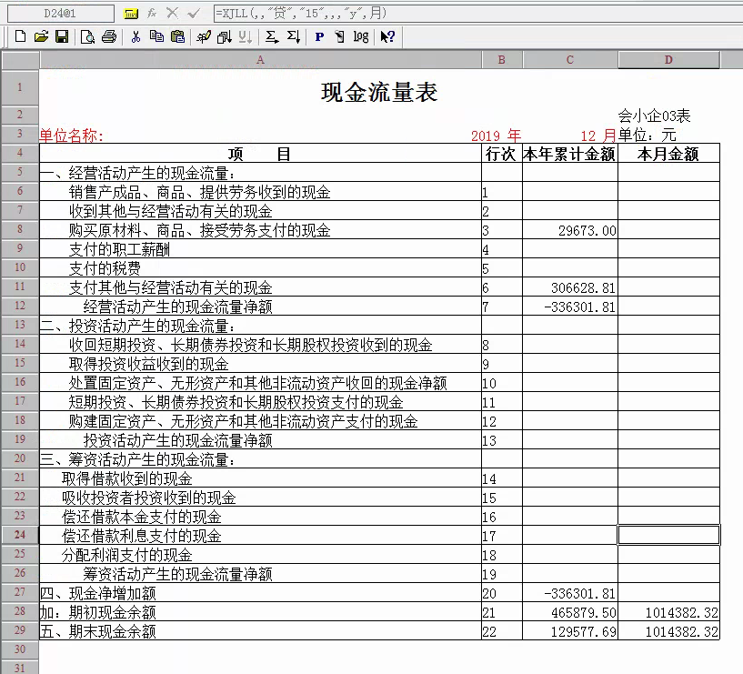Select cell with value 465879.50
This screenshot has width=743, height=674.
coord(570,612)
